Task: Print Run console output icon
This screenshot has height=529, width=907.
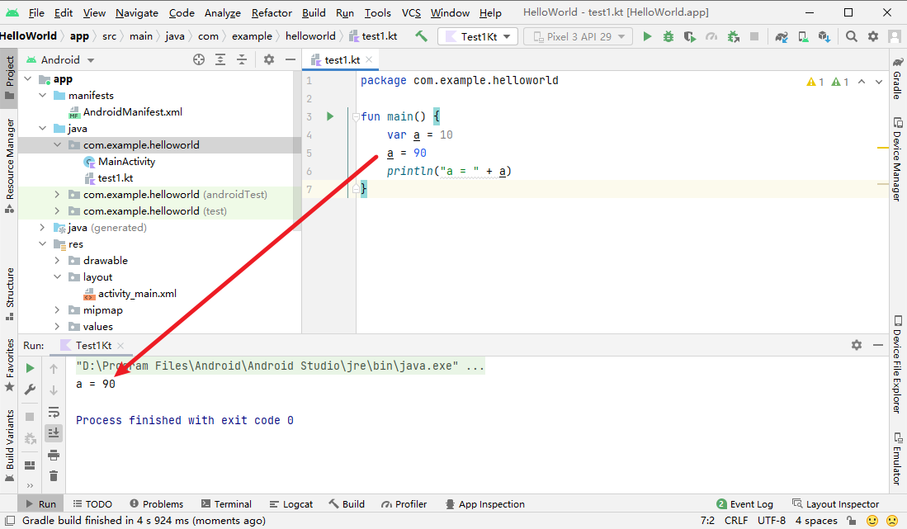Action: (x=54, y=455)
